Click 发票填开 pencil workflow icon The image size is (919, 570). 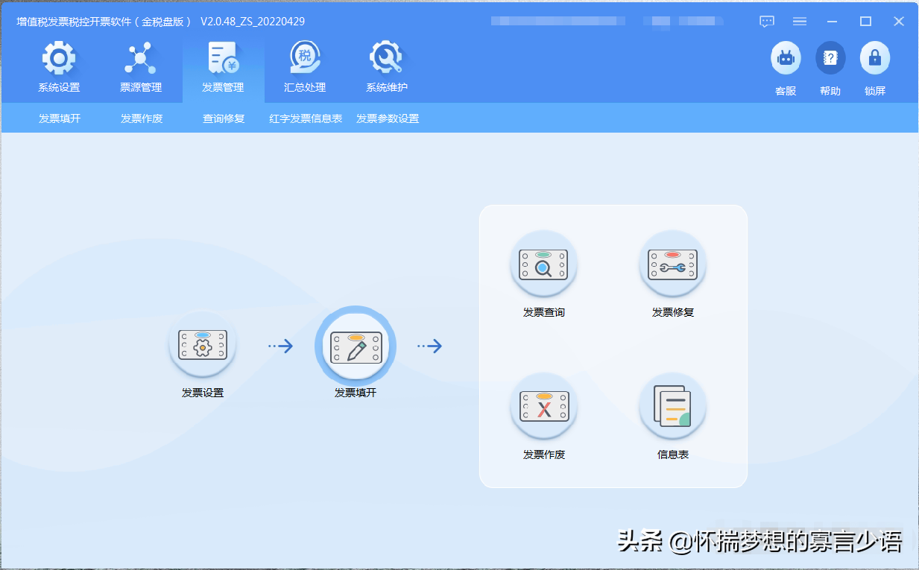(x=356, y=346)
